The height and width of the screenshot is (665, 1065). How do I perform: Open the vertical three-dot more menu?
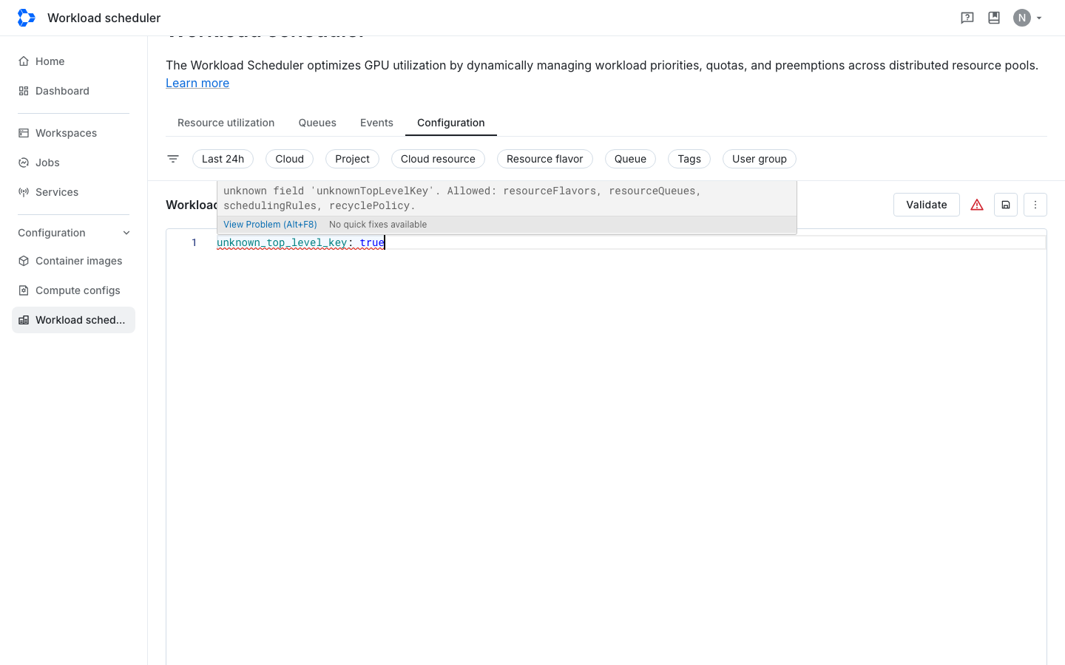tap(1035, 205)
